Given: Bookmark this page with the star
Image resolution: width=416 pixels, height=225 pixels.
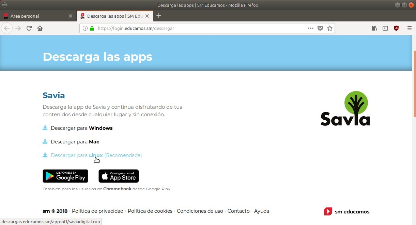Looking at the screenshot, I should tap(330, 28).
